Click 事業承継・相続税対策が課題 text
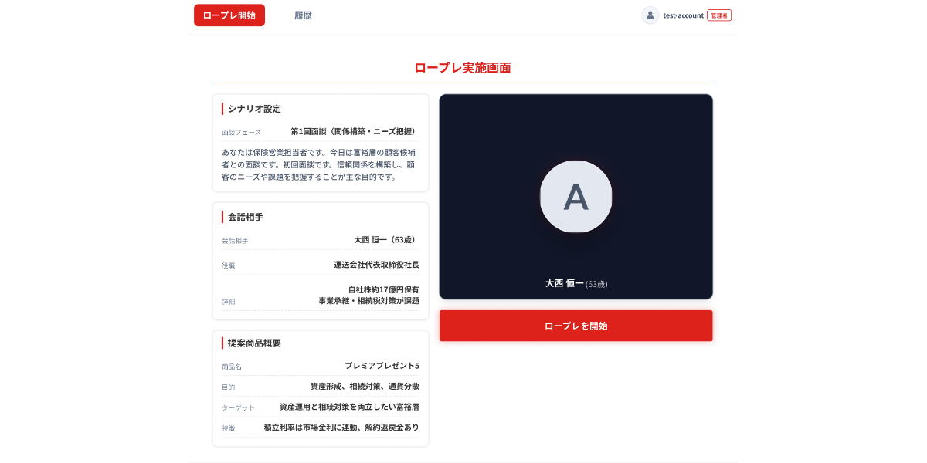 [368, 301]
